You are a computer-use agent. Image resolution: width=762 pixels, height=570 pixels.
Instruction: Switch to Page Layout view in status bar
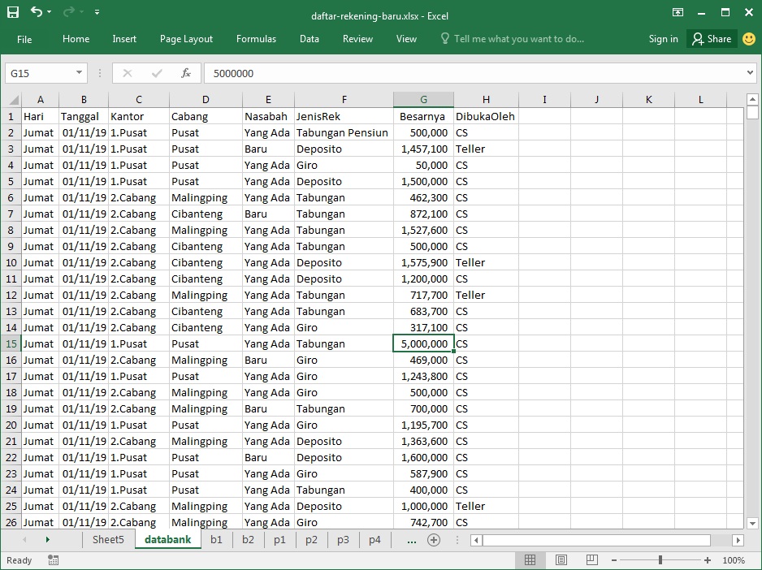coord(561,559)
